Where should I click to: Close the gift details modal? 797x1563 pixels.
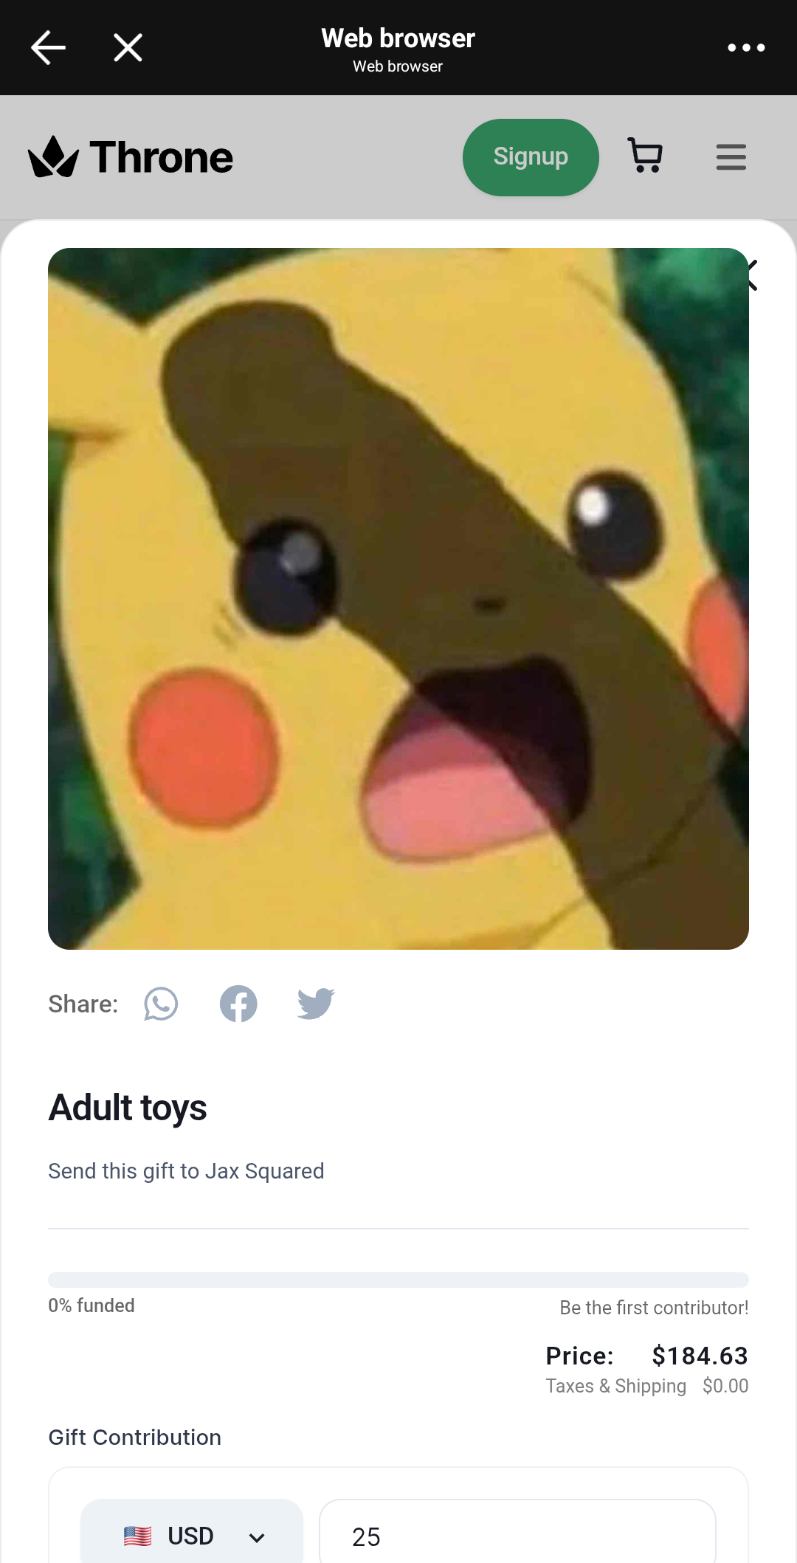pyautogui.click(x=753, y=275)
